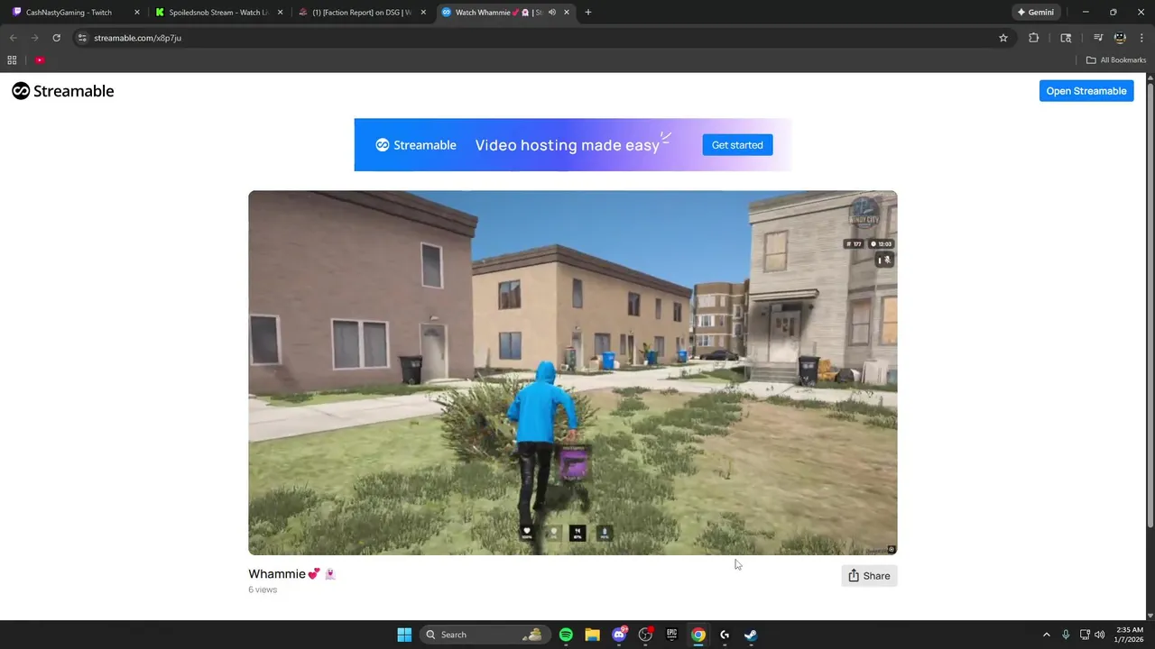This screenshot has width=1155, height=649.
Task: View site information icon in address bar
Action: (82, 38)
